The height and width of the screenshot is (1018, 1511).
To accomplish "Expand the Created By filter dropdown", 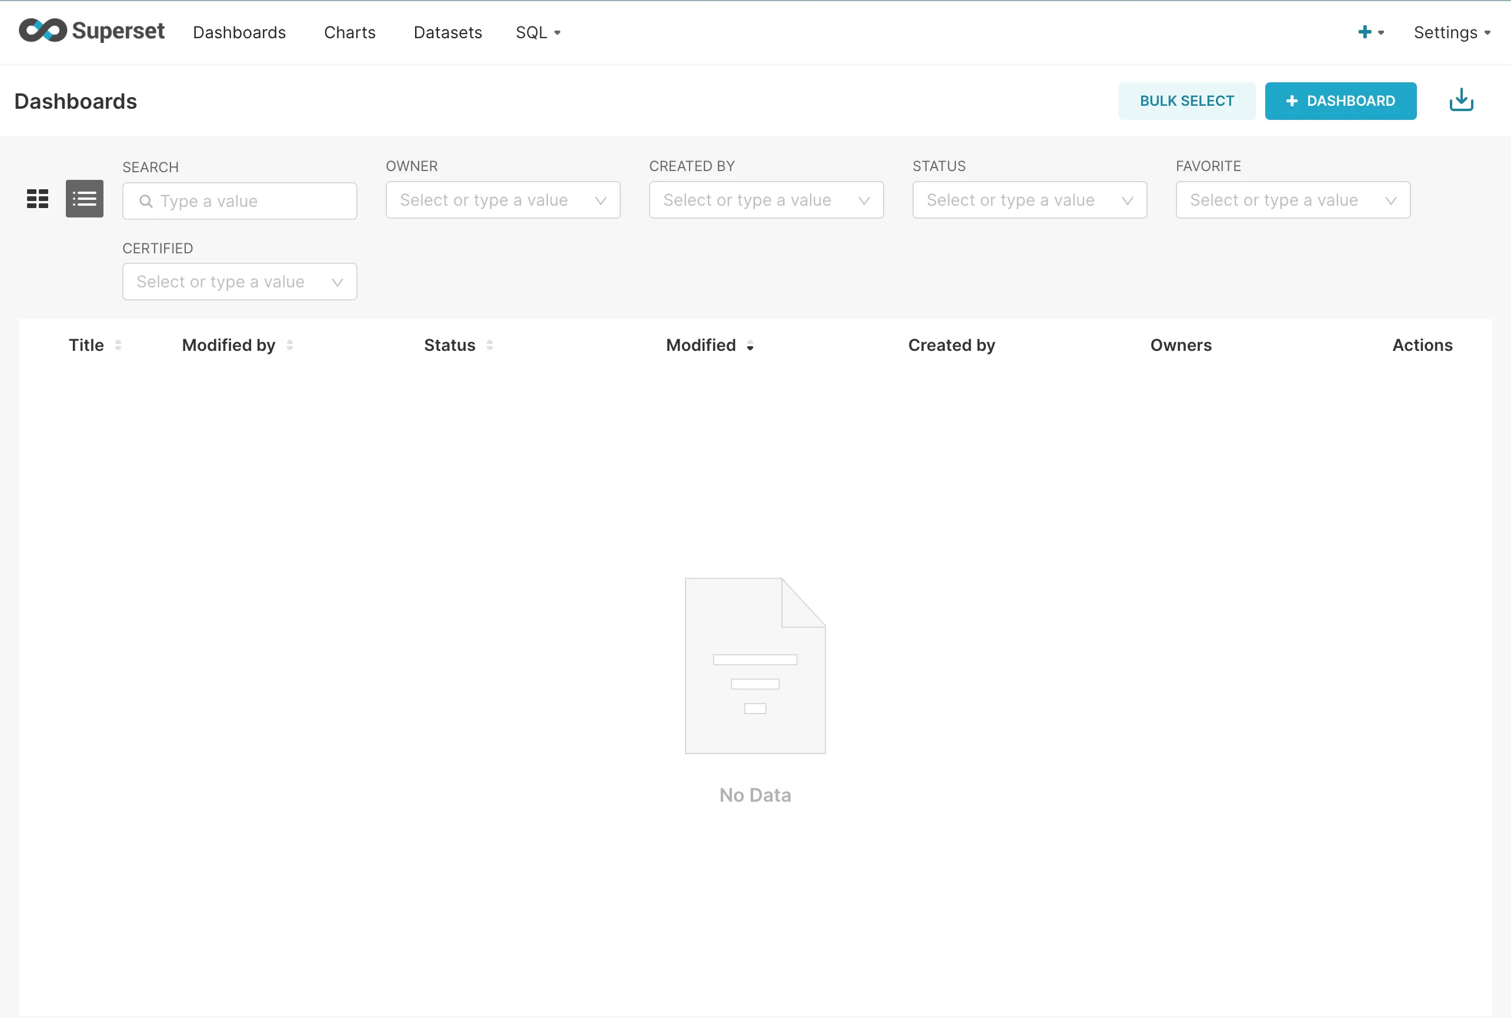I will coord(765,200).
